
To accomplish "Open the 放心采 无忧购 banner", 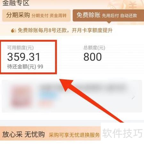I will (x=50, y=134).
